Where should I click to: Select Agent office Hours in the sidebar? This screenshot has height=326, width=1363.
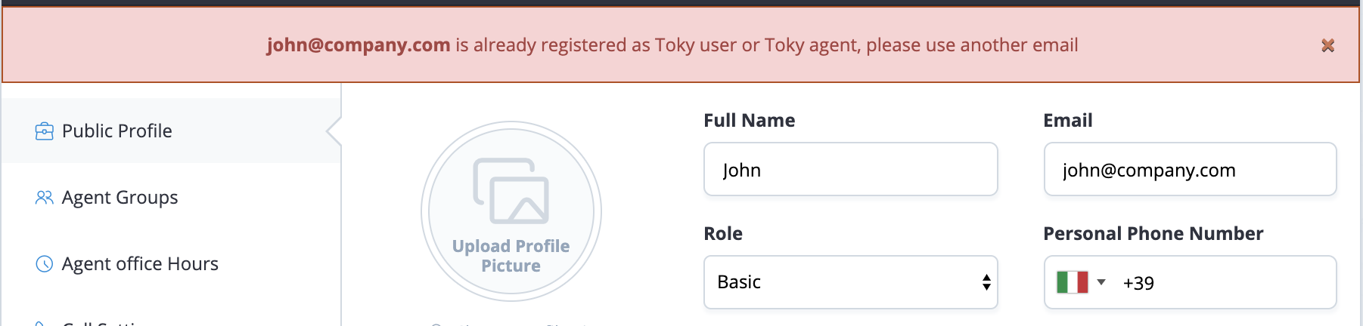(140, 264)
